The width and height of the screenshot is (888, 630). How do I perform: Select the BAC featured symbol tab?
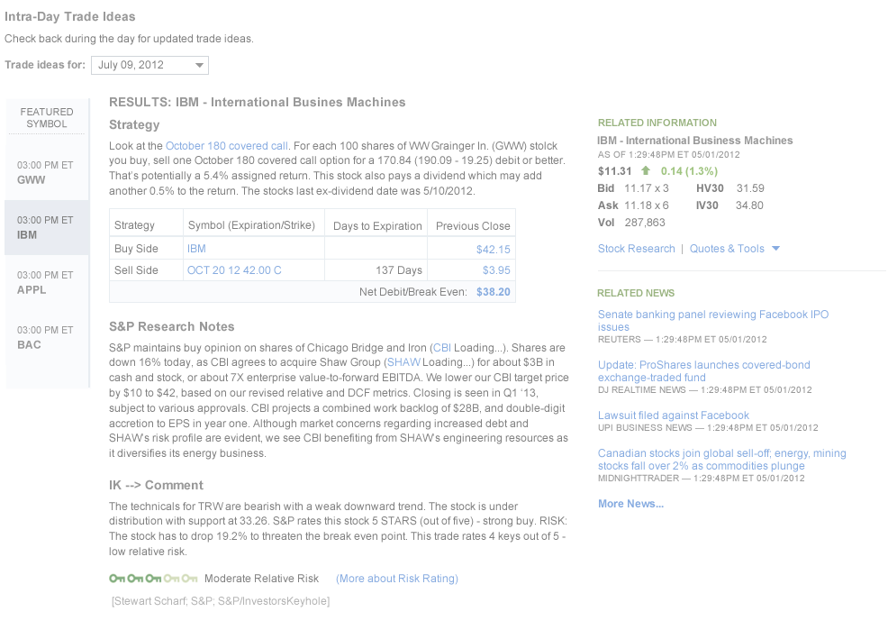[47, 337]
